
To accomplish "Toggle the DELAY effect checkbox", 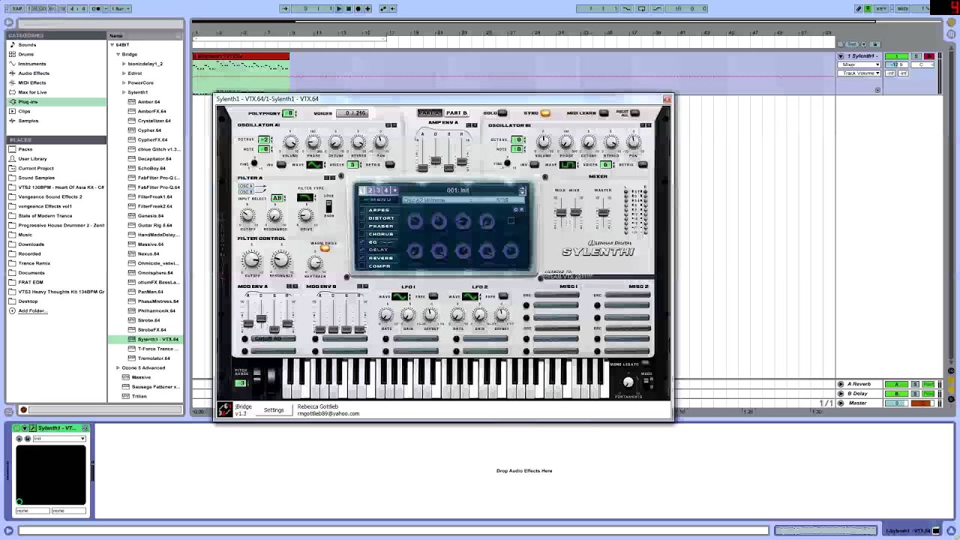I will (x=363, y=250).
